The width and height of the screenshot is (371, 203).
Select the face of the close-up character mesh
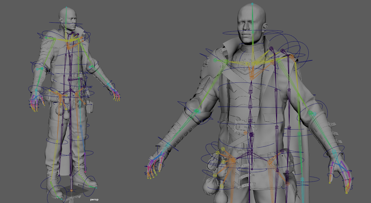pyautogui.click(x=247, y=28)
